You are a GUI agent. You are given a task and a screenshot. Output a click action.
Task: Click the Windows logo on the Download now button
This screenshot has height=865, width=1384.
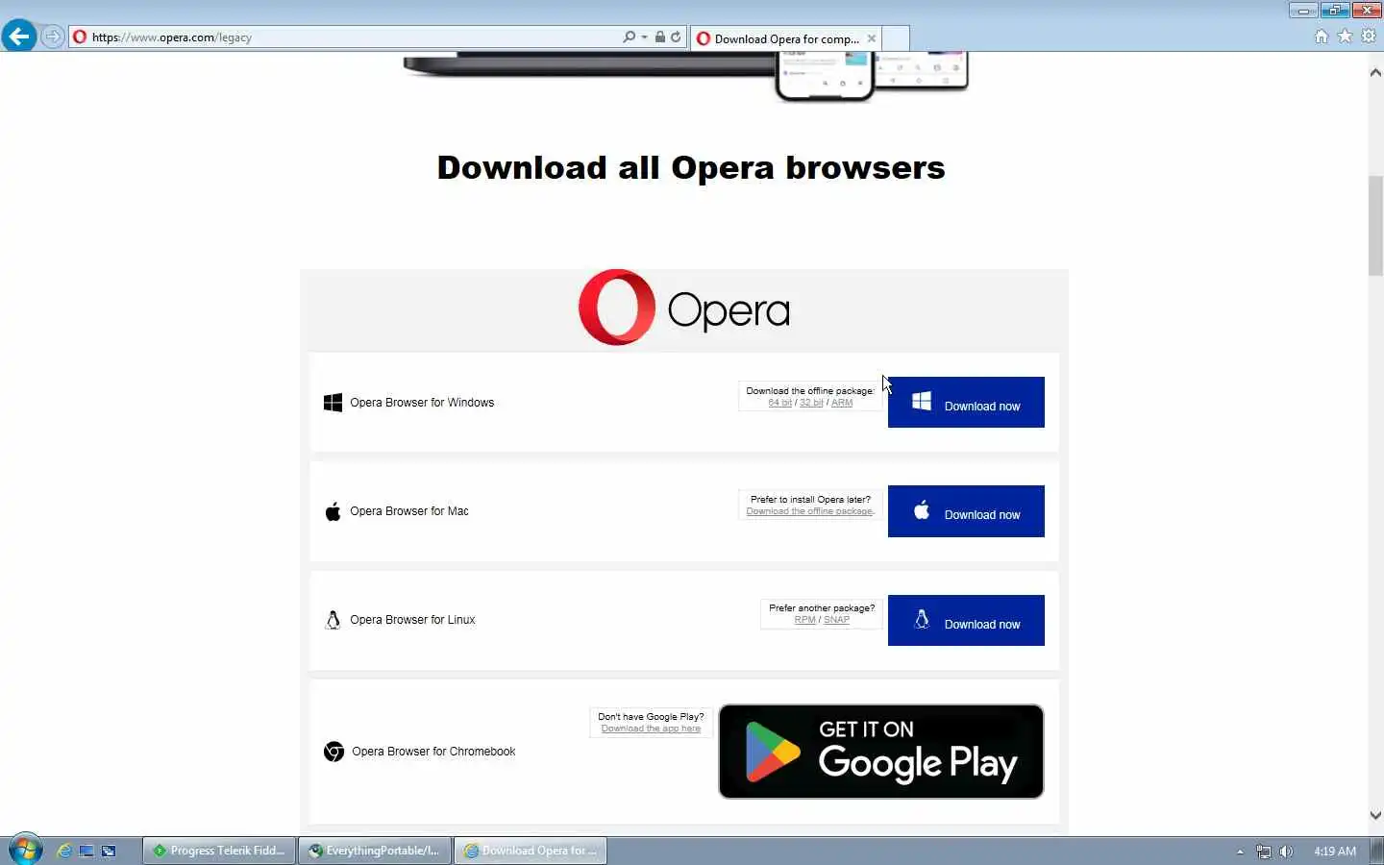click(x=921, y=401)
